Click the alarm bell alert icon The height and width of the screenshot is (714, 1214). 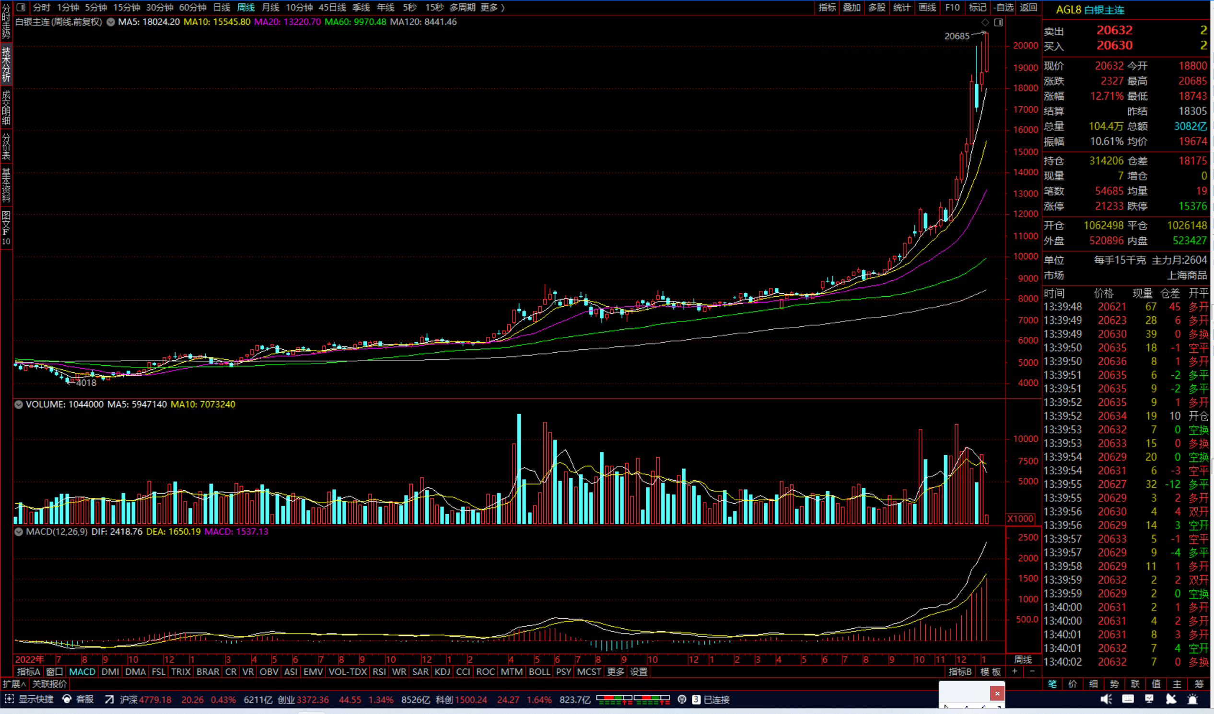(x=1192, y=699)
